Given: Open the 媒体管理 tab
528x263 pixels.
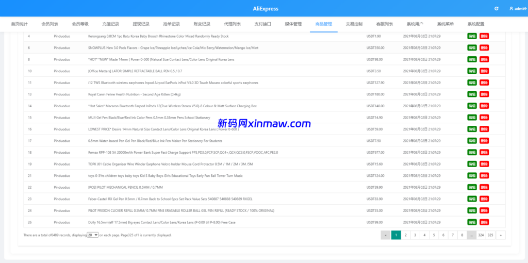Looking at the screenshot, I should click(293, 24).
